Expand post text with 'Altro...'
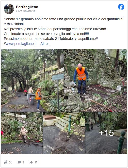The height and width of the screenshot is (168, 128). (x=45, y=44)
